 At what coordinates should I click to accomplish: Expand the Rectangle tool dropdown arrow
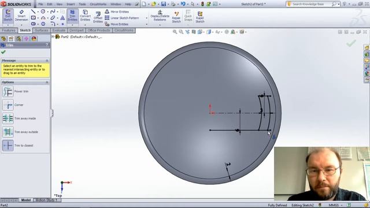(38, 18)
